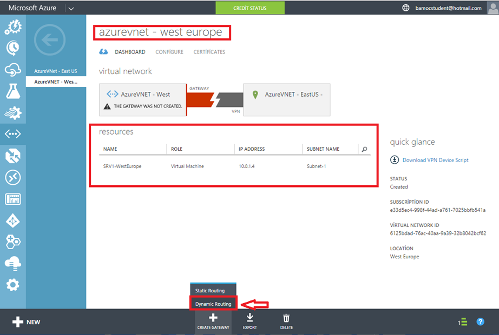Screen dimensions: 499x335
Task: Click the search icon in resources table
Action: coord(364,149)
